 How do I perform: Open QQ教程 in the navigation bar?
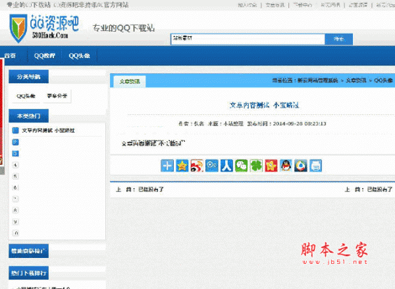point(45,56)
